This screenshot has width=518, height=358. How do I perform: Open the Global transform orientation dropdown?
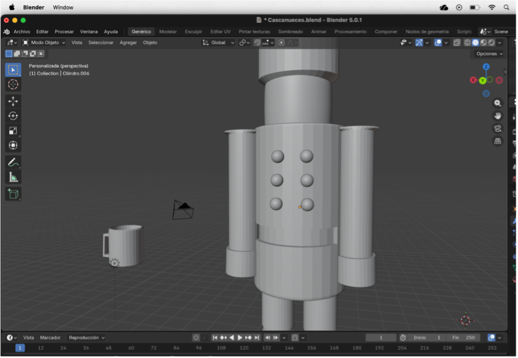pyautogui.click(x=218, y=42)
